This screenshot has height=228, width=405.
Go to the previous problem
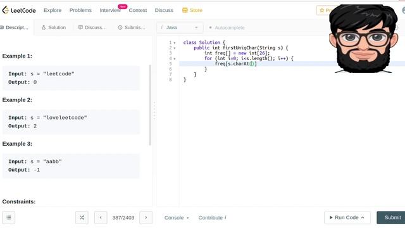101,218
